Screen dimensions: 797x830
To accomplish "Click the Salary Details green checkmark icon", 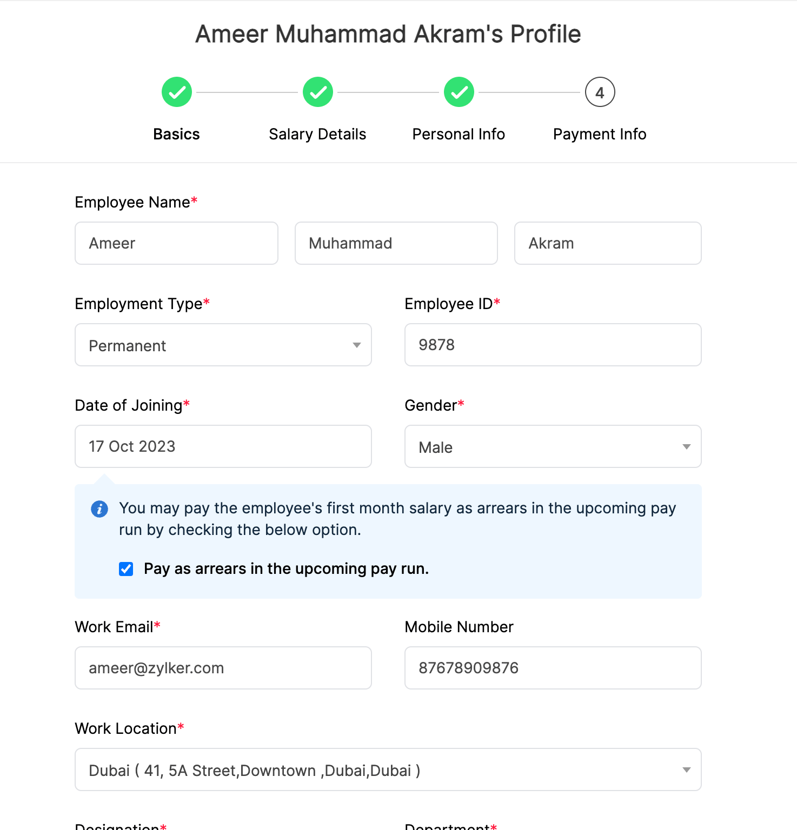I will (x=318, y=92).
